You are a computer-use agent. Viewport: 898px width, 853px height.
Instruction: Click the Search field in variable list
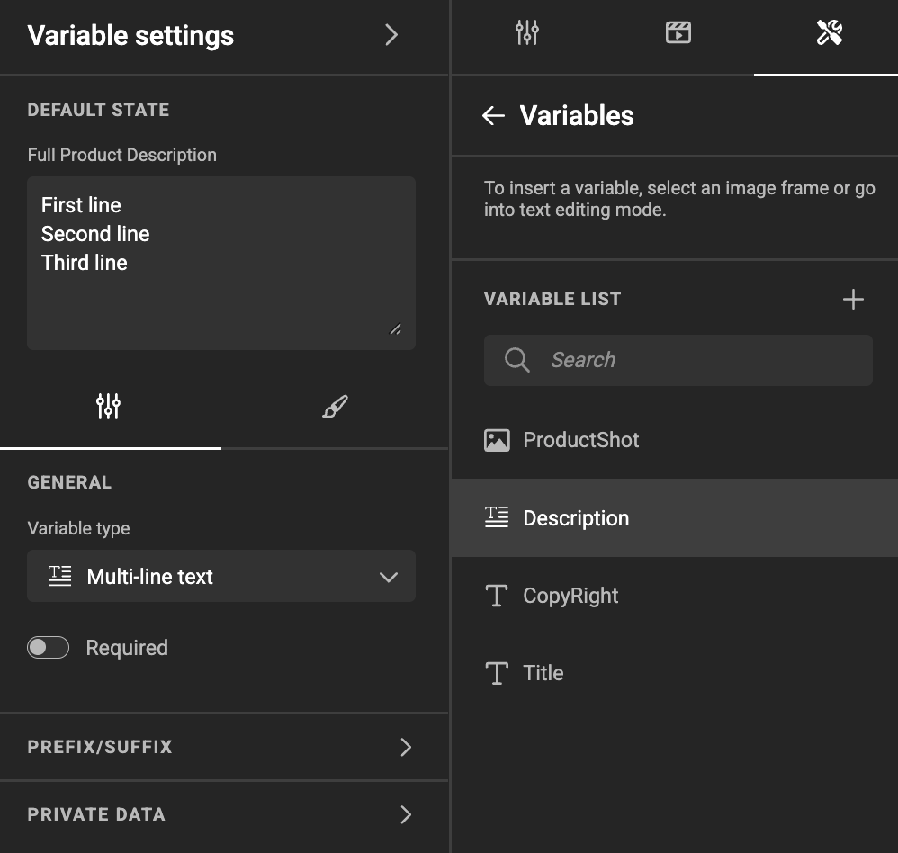coord(678,360)
